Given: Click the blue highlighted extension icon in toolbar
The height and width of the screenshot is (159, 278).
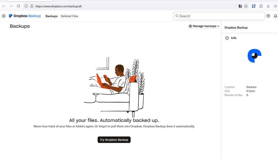Looking at the screenshot, I should pyautogui.click(x=254, y=6).
